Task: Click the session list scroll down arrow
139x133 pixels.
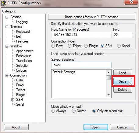Action: pyautogui.click(x=109, y=95)
